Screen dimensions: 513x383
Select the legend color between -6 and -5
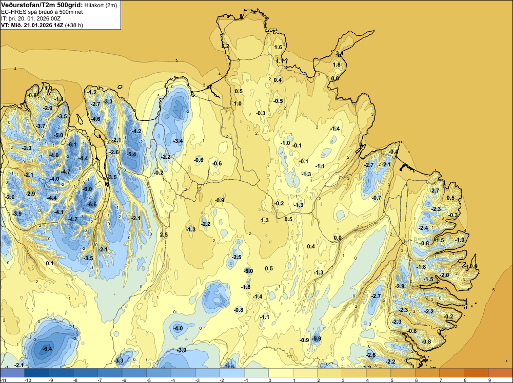click(134, 373)
